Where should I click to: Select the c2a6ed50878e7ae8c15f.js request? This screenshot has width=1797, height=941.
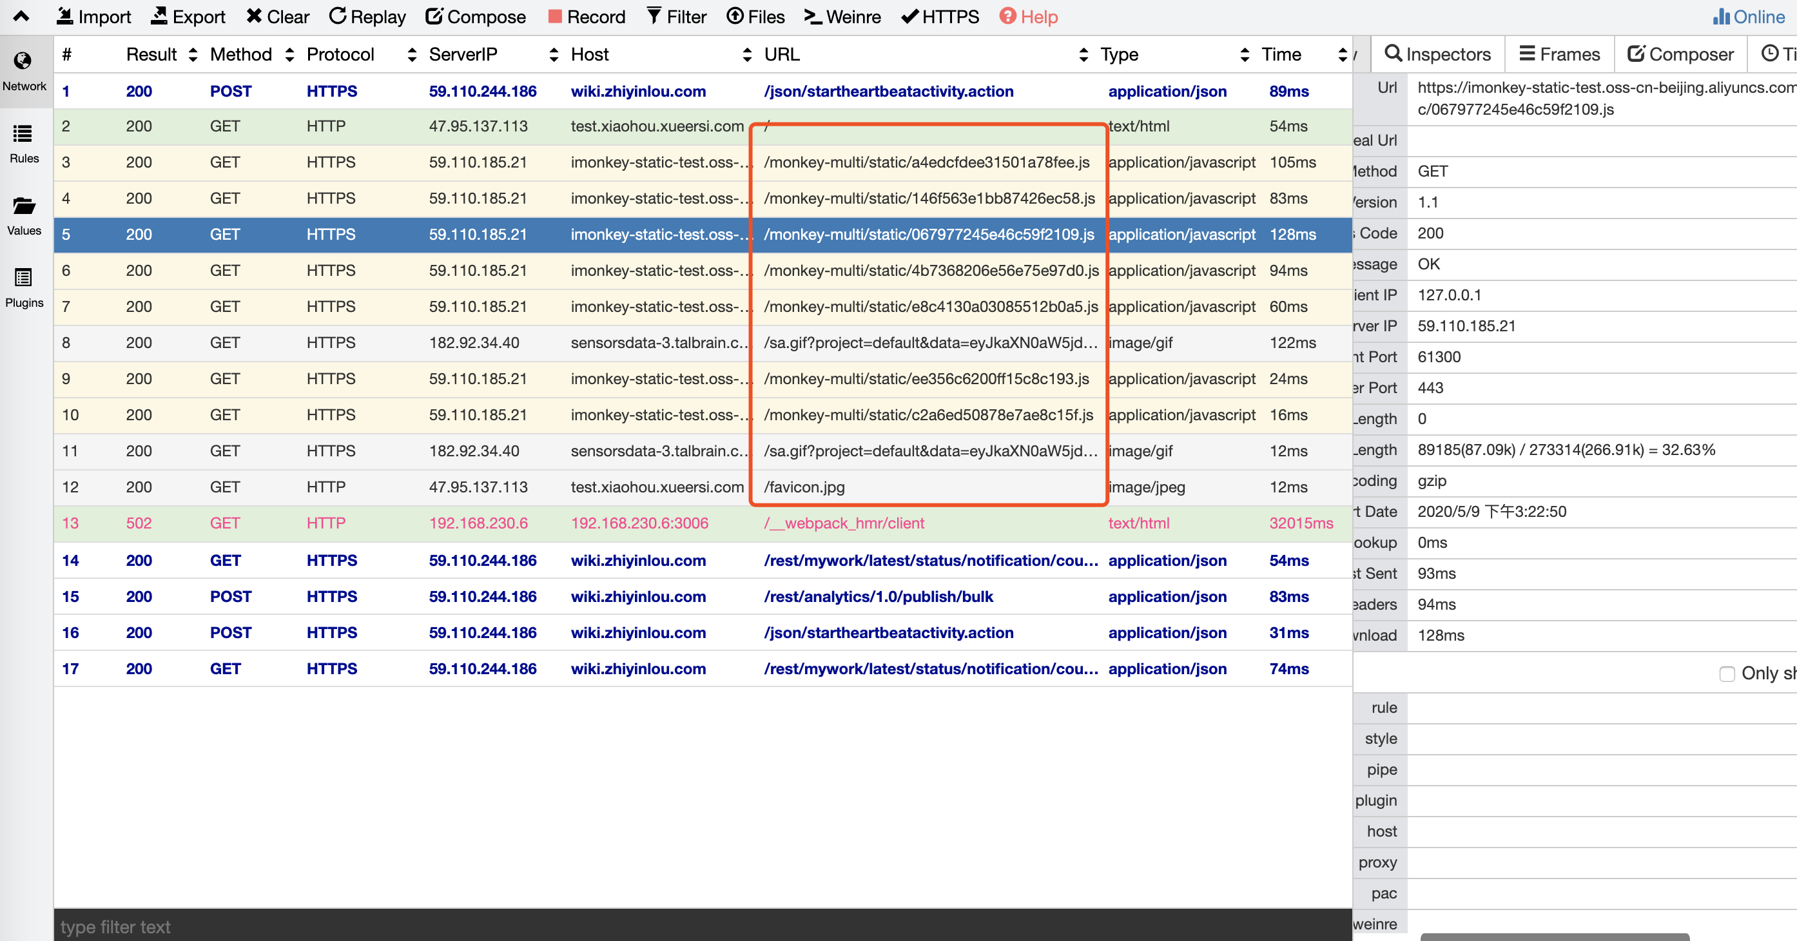click(x=703, y=415)
